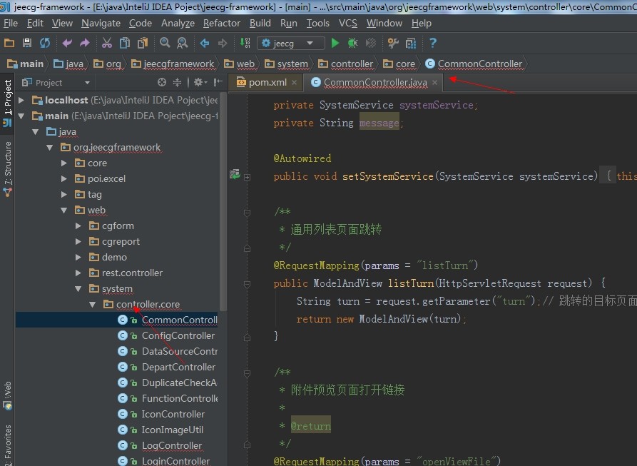This screenshot has width=637, height=466.
Task: Expand the cgform package node
Action: click(x=78, y=226)
